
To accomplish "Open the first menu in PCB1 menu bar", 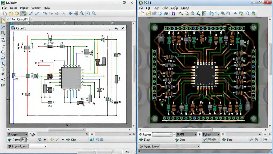I will point(141,8).
